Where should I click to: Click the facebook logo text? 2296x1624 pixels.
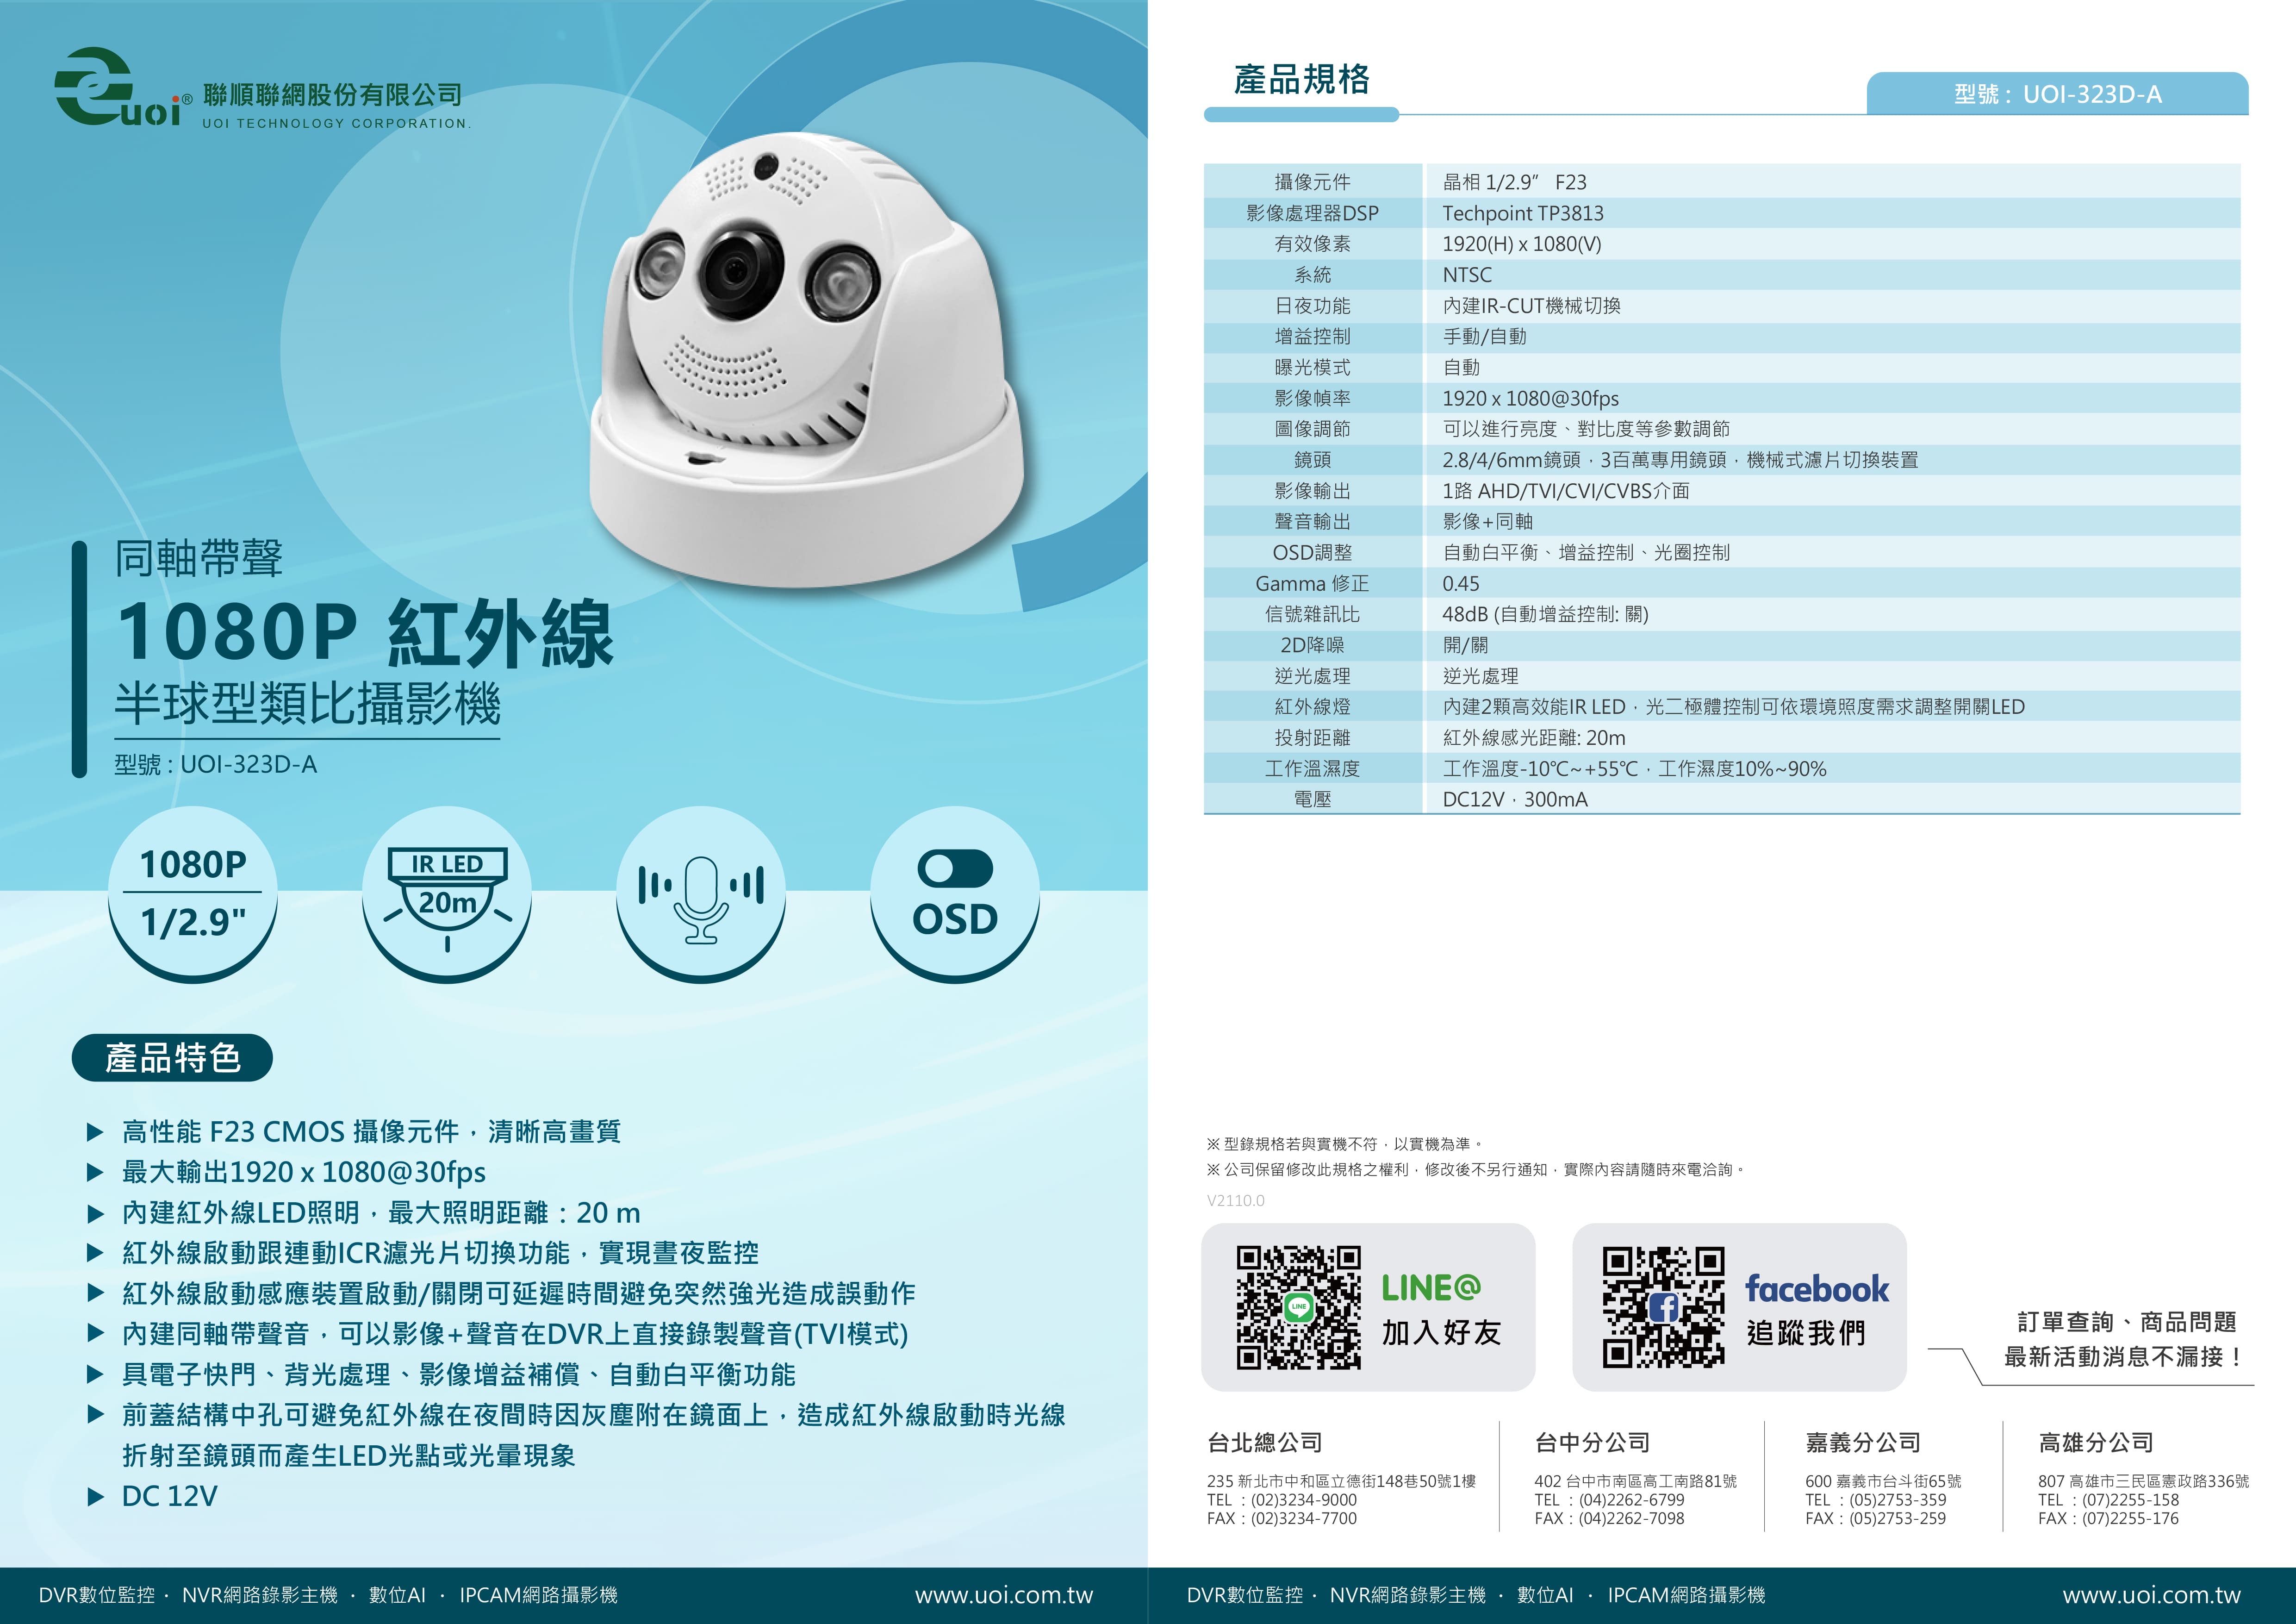click(1816, 1289)
